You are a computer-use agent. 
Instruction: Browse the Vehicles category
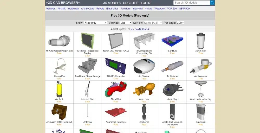(51, 9)
